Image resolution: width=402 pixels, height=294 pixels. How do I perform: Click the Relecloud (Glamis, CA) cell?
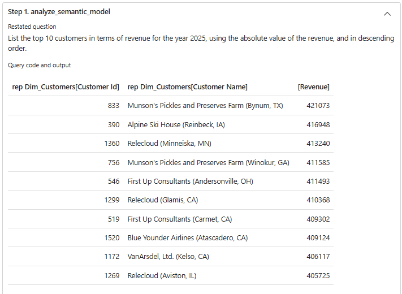(x=163, y=200)
